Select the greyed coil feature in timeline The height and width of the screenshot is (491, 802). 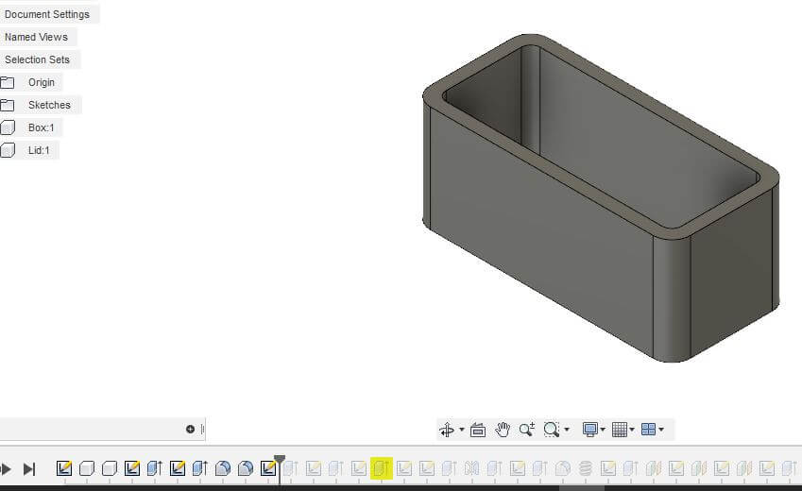[x=585, y=468]
